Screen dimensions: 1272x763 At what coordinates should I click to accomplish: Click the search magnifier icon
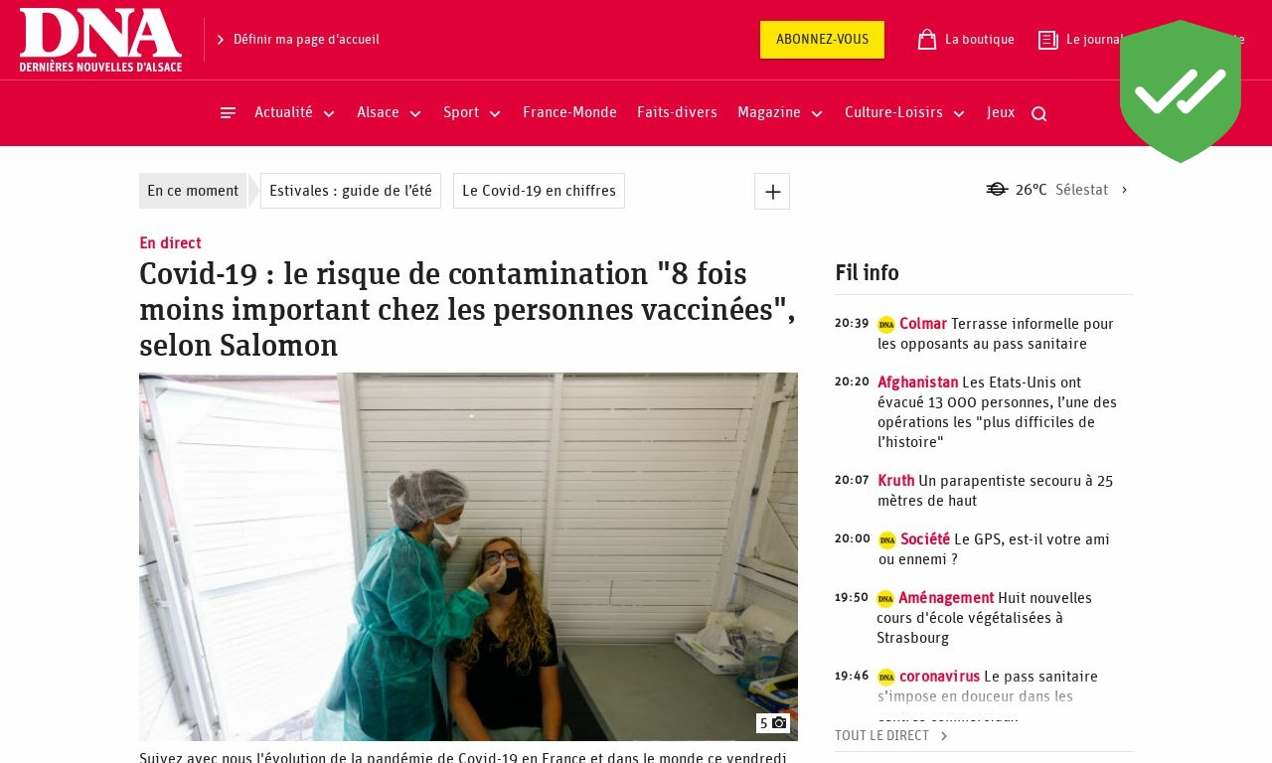coord(1039,114)
